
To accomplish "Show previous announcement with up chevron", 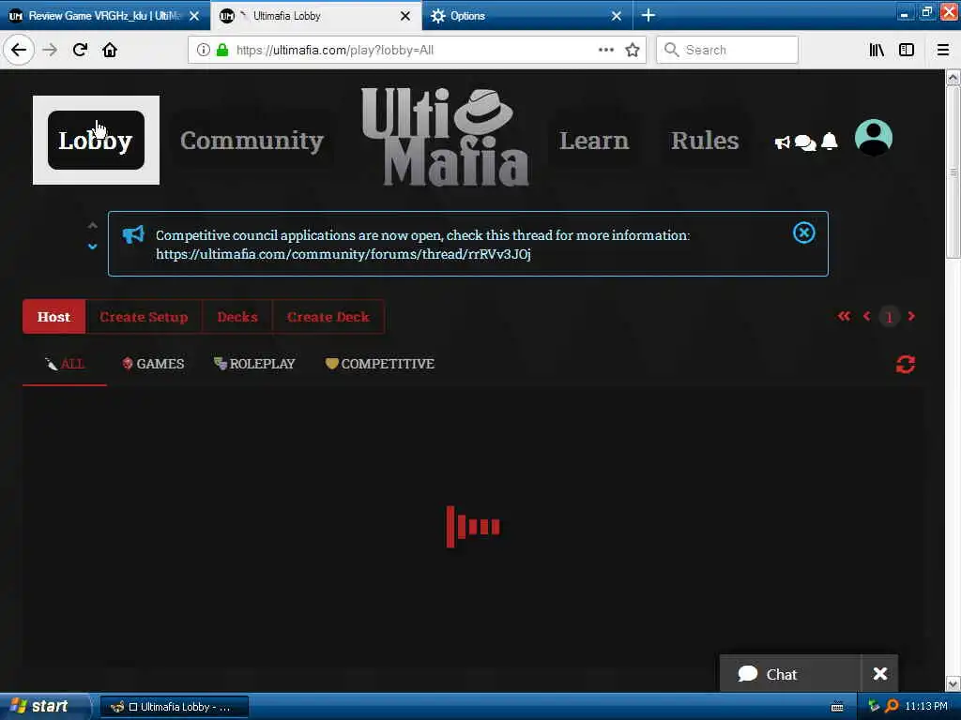I will 93,225.
